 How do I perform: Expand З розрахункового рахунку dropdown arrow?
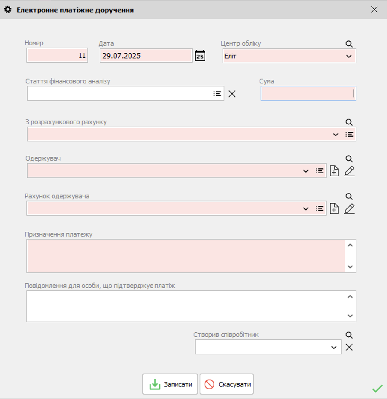point(336,135)
